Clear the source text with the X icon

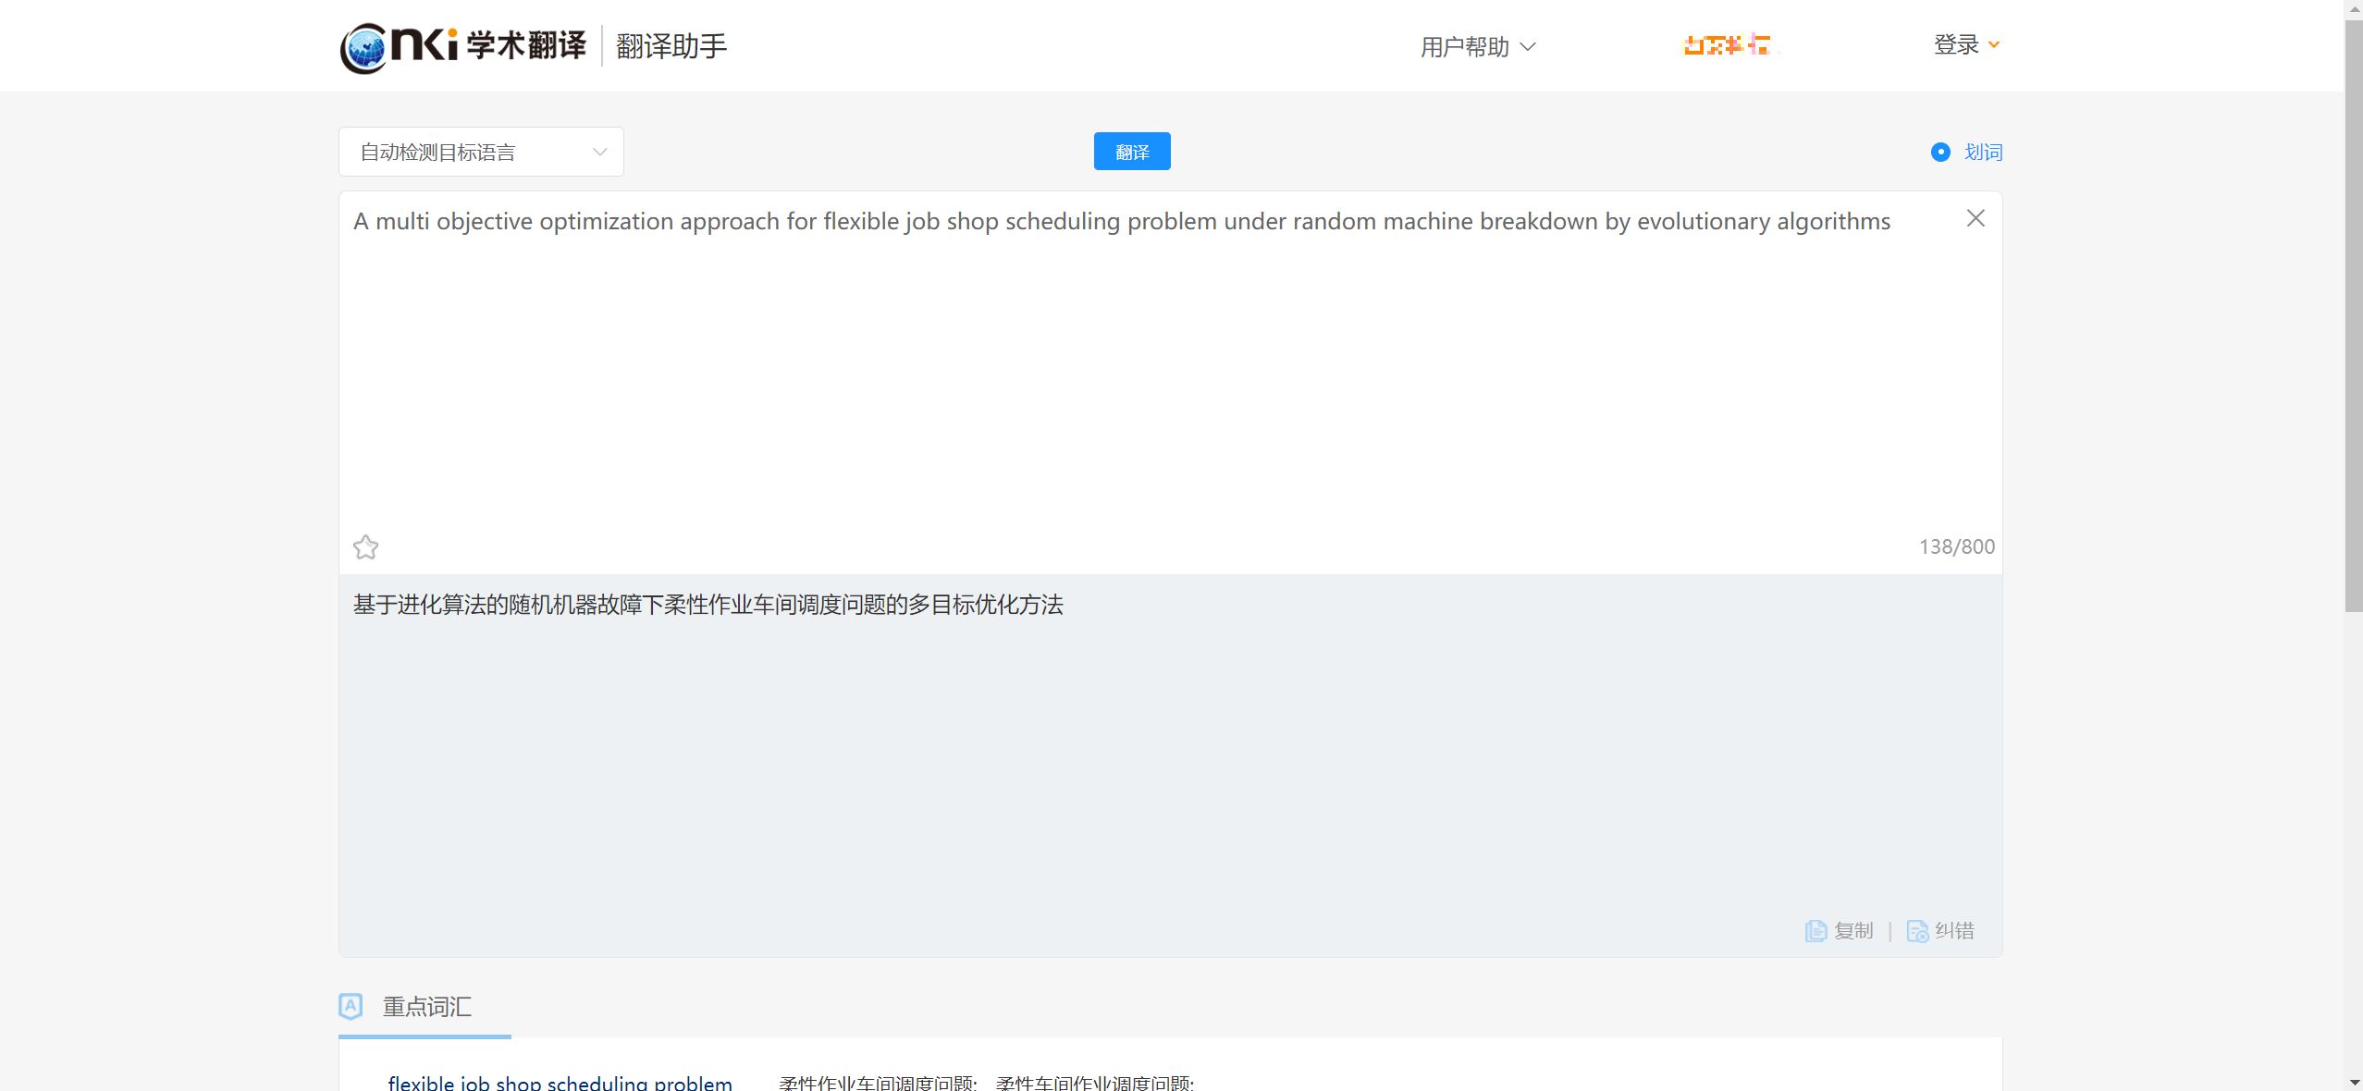tap(1975, 218)
